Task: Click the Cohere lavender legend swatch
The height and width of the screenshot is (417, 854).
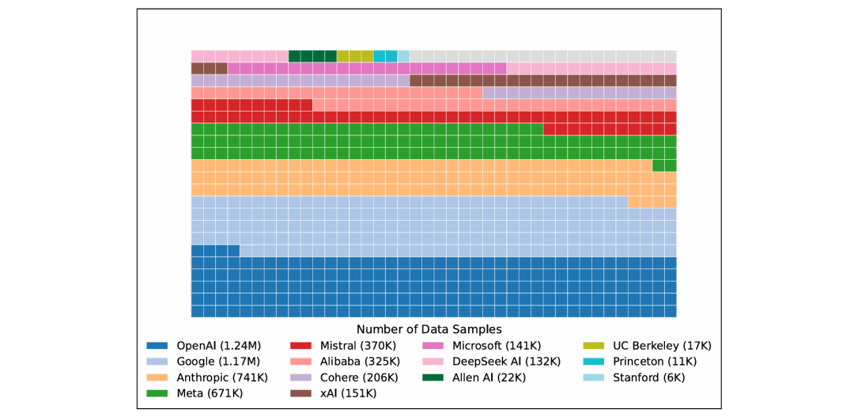Action: [300, 377]
